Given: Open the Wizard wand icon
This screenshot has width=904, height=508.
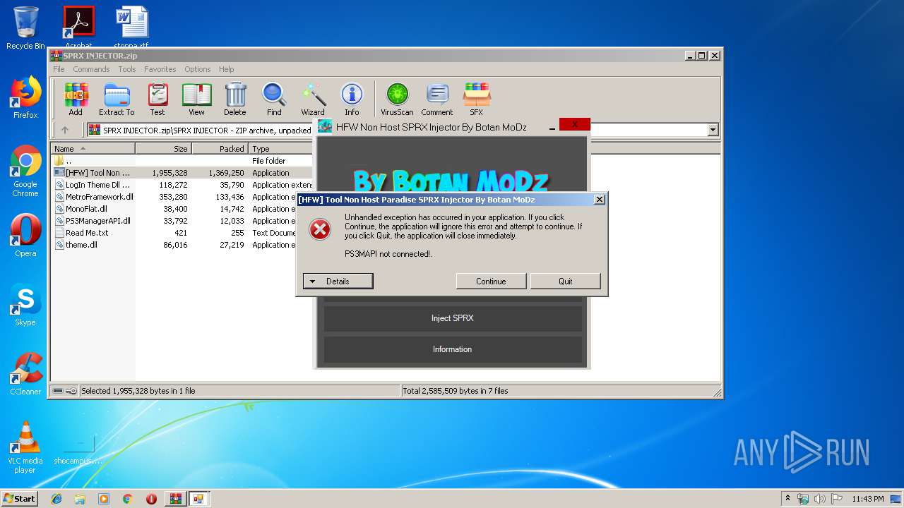Looking at the screenshot, I should pyautogui.click(x=313, y=99).
